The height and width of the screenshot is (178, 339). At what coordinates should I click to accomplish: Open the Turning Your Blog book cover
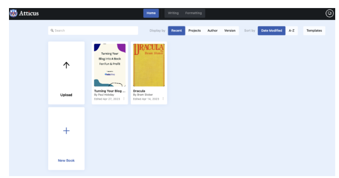pos(110,65)
